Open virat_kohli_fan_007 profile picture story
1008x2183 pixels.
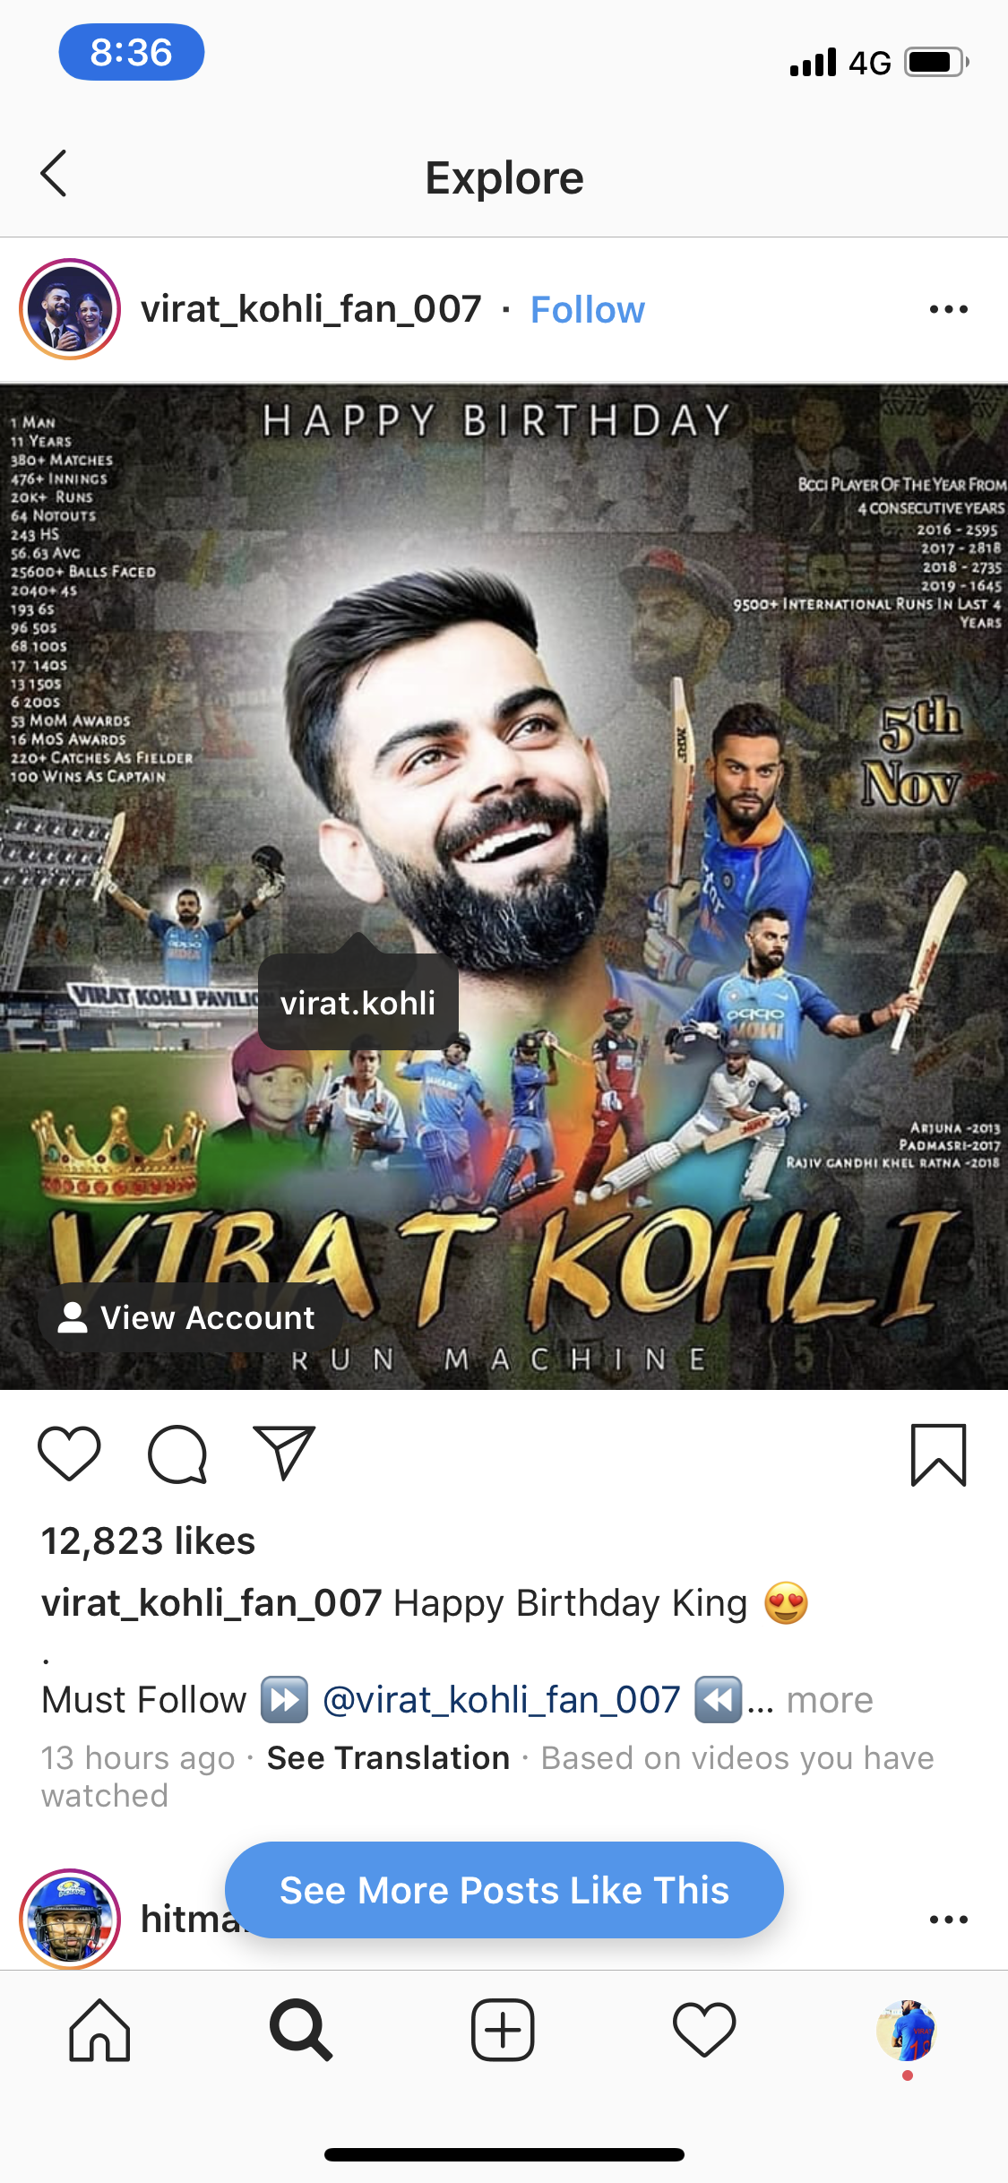(70, 309)
